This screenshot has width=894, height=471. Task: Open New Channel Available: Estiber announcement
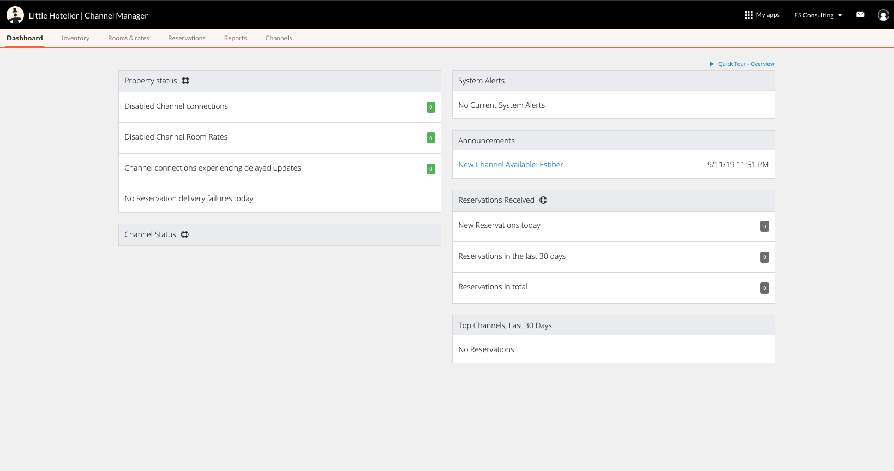coord(511,165)
